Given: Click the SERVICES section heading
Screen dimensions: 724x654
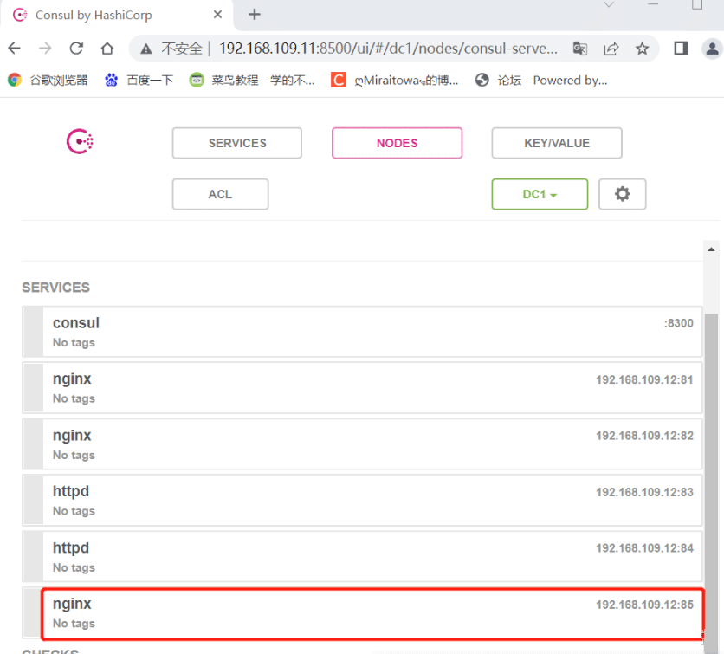Looking at the screenshot, I should (56, 288).
